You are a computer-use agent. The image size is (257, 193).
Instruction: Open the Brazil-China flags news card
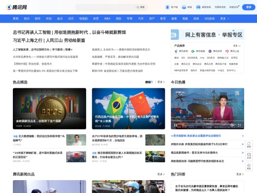tap(128, 109)
